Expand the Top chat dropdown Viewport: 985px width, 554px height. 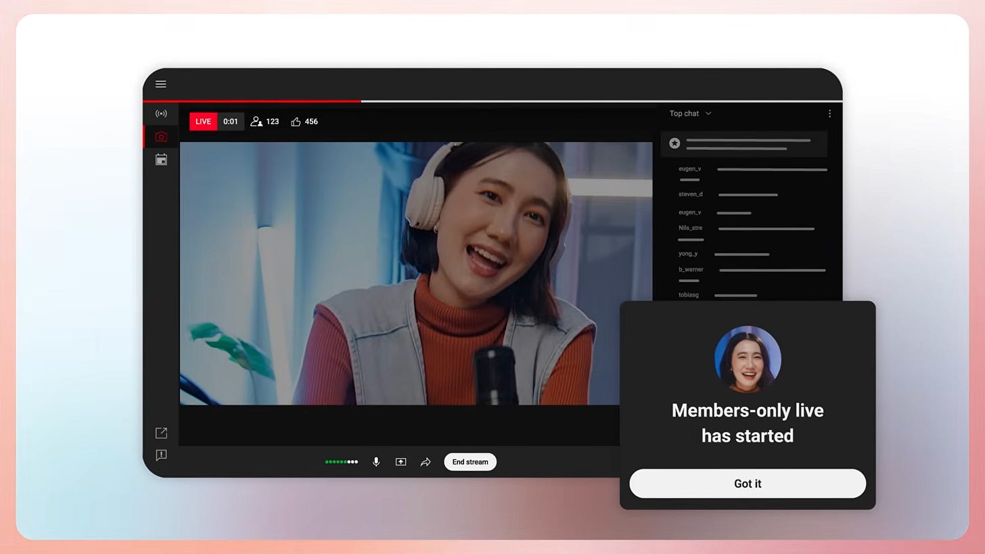pyautogui.click(x=690, y=114)
